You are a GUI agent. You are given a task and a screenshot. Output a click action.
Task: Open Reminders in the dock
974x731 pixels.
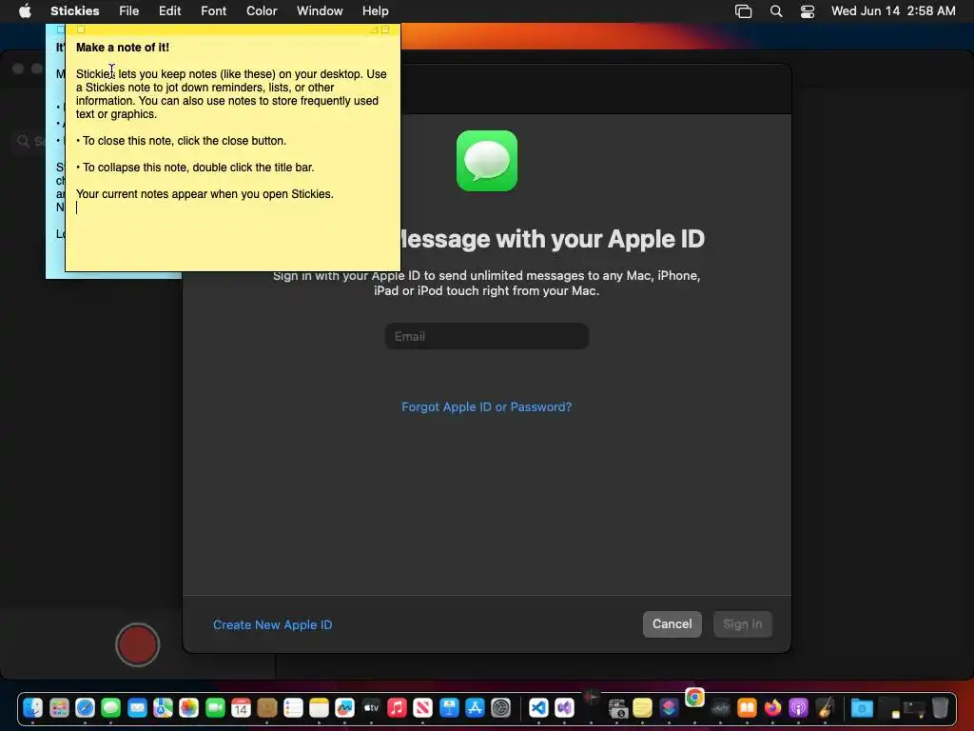click(x=293, y=707)
